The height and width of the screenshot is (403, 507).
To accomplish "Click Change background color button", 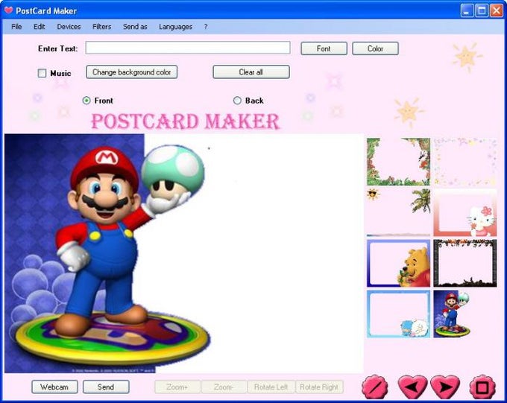I will [132, 72].
